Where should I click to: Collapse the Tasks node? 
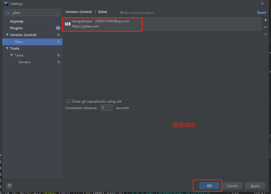pos(11,55)
